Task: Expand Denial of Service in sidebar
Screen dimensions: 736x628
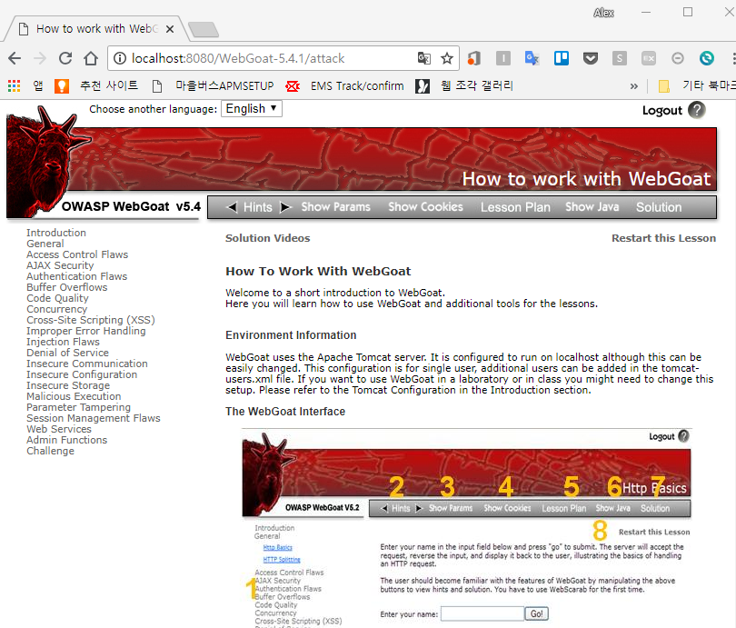Action: click(67, 353)
